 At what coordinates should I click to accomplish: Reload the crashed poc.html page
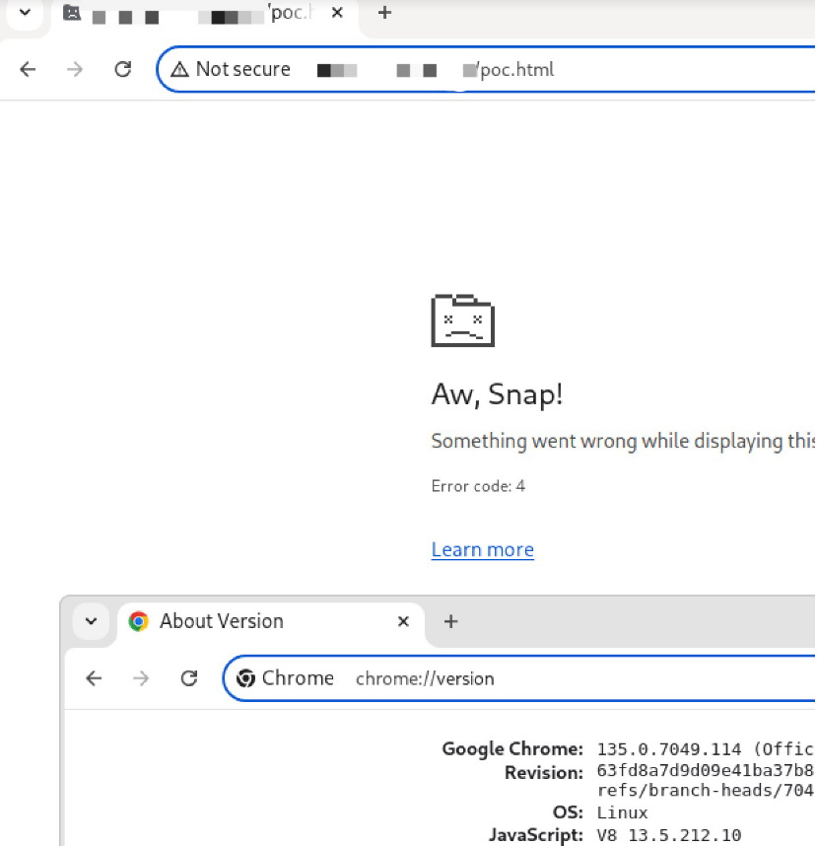(x=122, y=69)
